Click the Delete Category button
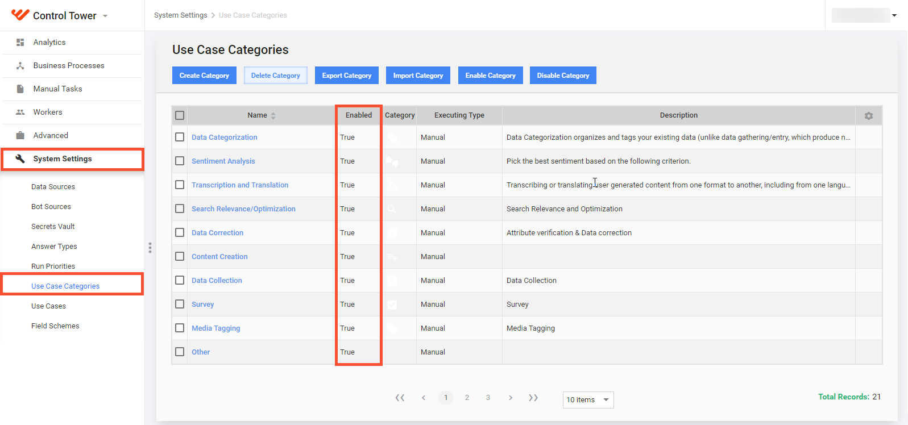Viewport: 908px width, 425px height. point(276,76)
